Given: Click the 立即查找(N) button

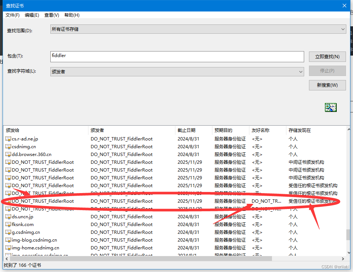Looking at the screenshot, I should [327, 57].
